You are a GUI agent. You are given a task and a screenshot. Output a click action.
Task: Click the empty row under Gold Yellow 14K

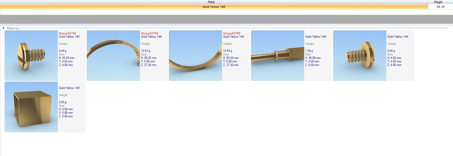[x=214, y=12]
